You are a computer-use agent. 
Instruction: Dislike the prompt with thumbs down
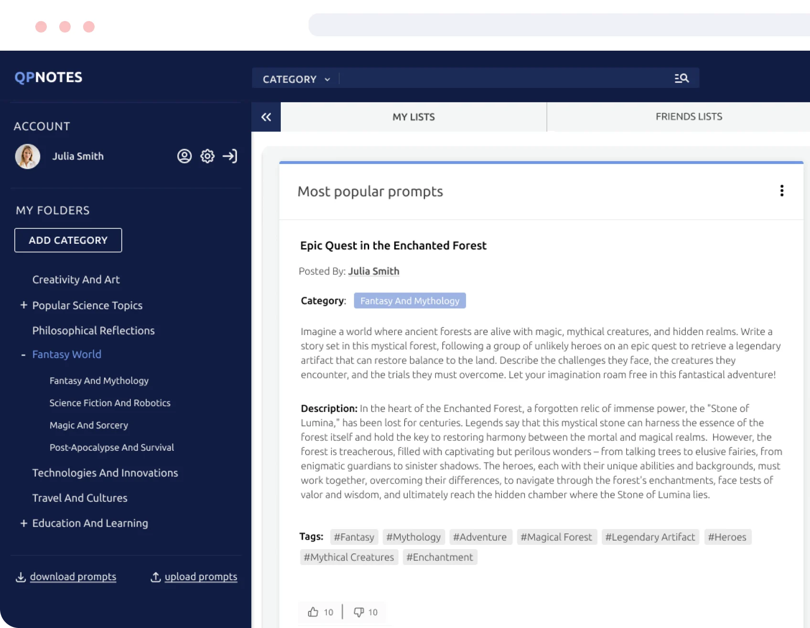359,612
